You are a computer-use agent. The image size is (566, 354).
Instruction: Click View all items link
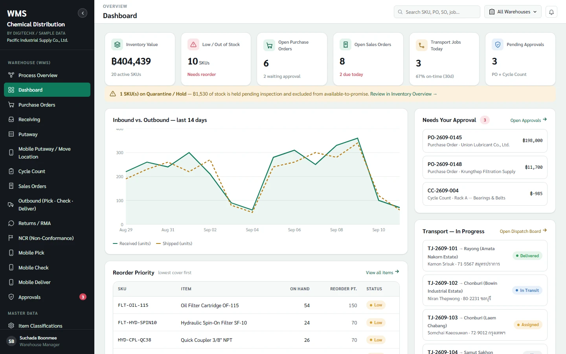click(382, 272)
